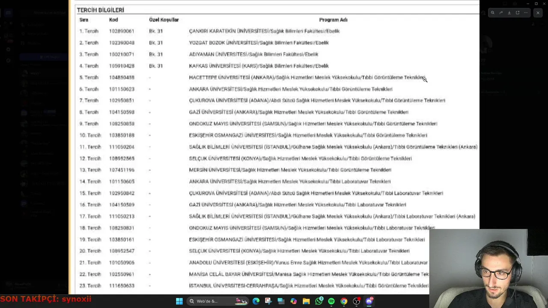Select code 102890061 in the first row
The width and height of the screenshot is (548, 308).
122,31
